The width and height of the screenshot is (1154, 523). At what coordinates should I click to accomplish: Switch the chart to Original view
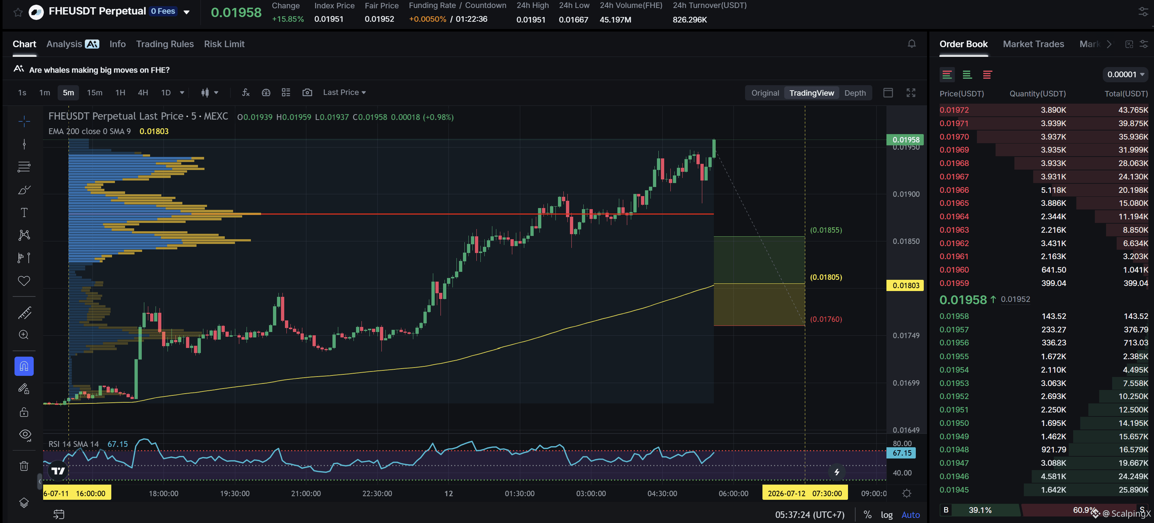(x=765, y=93)
